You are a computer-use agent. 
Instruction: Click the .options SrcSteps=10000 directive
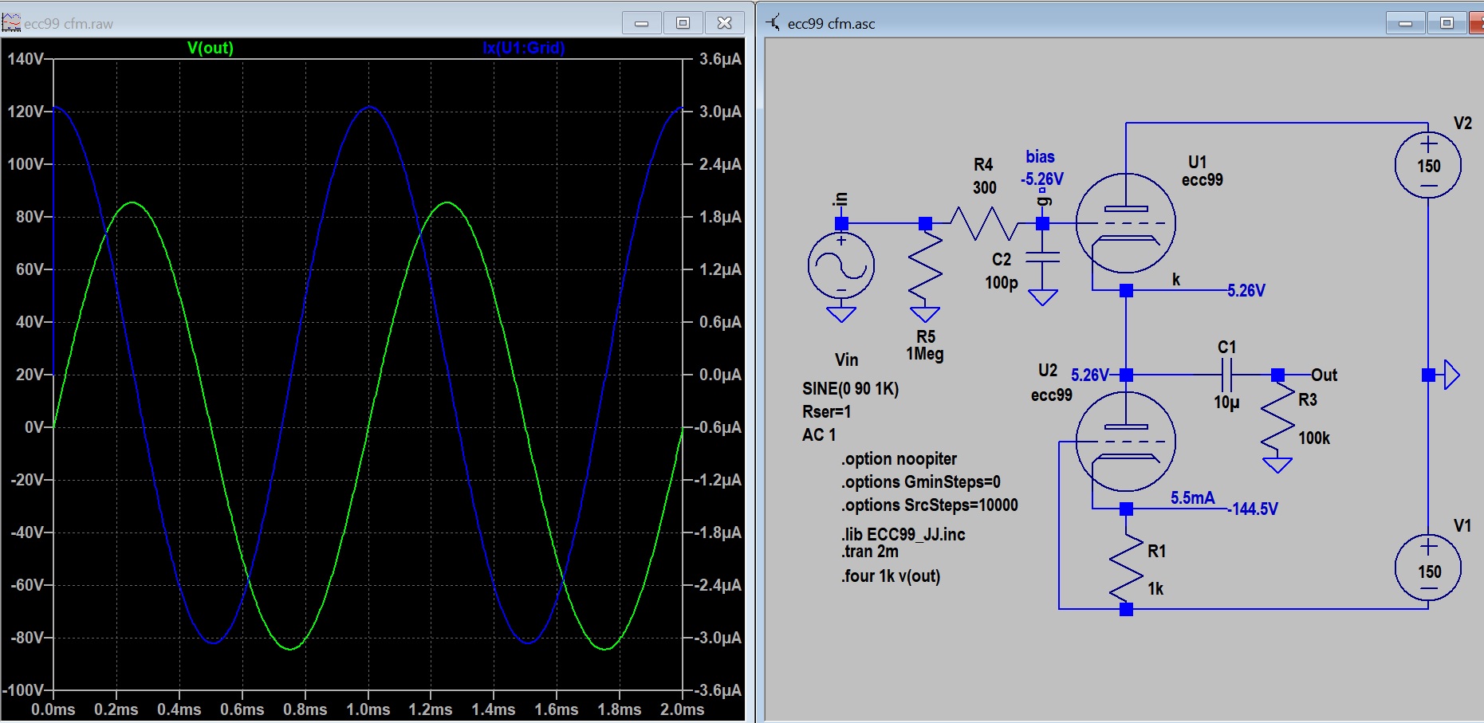929,505
